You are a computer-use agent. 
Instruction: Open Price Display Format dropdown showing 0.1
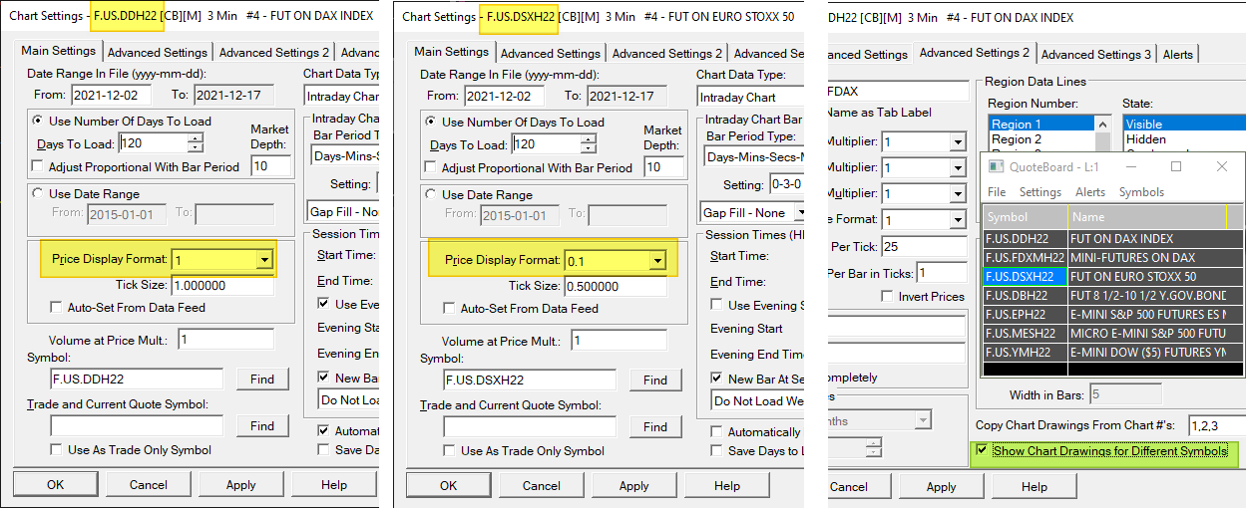(x=656, y=260)
